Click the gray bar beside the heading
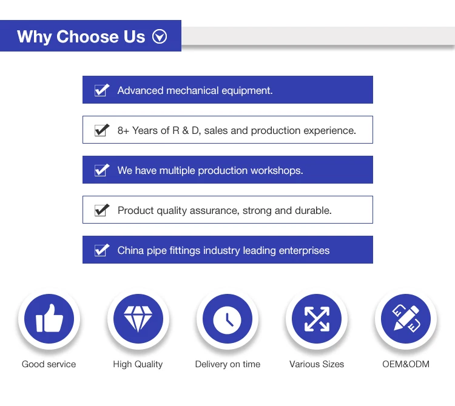This screenshot has height=406, width=455. pos(317,36)
